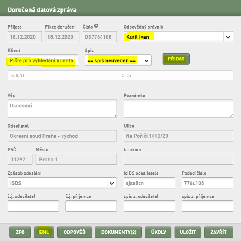Click the Klient search field
The height and width of the screenshot is (241, 241).
click(x=43, y=60)
